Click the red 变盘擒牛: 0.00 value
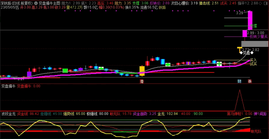 tap(29, 86)
